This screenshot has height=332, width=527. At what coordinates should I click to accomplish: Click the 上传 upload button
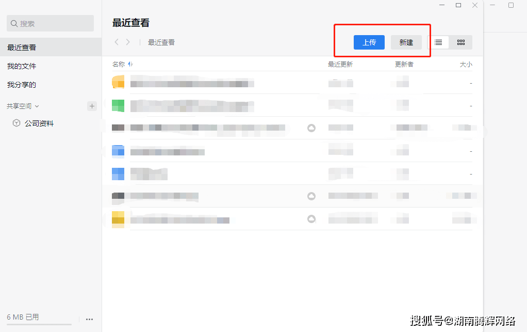coord(369,42)
